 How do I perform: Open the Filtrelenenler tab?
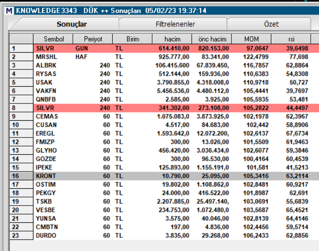175,24
